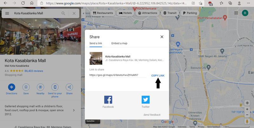Click the site lock icon in address bar
254x128 pixels.
[x=42, y=3]
